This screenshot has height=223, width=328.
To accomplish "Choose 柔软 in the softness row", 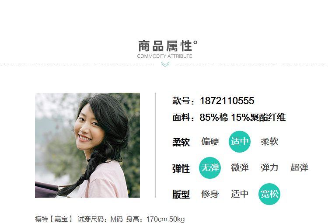I will [269, 142].
